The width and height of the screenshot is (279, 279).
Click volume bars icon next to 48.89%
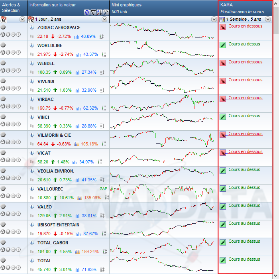(77, 37)
